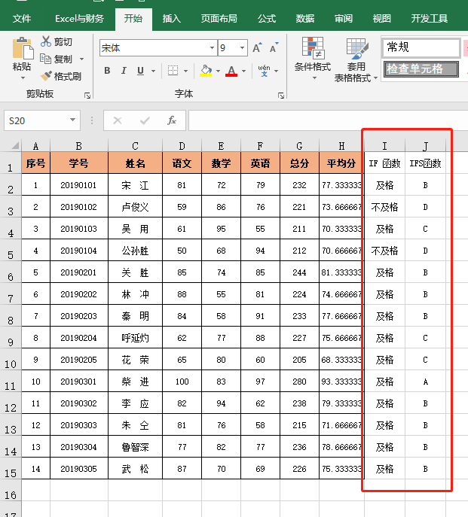468x517 pixels.
Task: Open the font size dropdown
Action: (242, 48)
